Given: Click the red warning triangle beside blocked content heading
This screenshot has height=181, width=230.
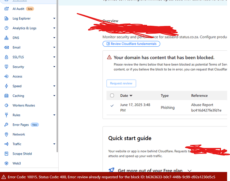Looking at the screenshot, I should 109,57.
